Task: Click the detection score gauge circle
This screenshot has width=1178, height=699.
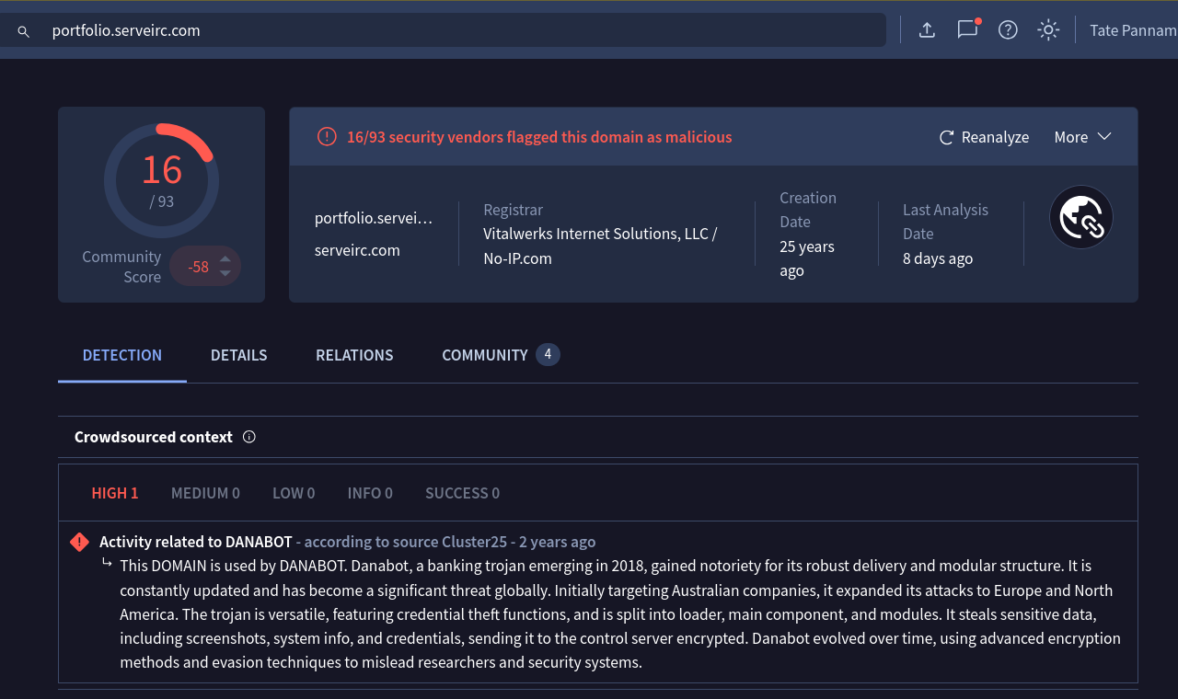Action: pos(161,180)
